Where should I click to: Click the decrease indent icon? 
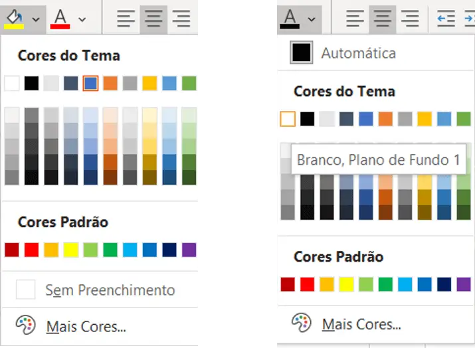tap(446, 19)
